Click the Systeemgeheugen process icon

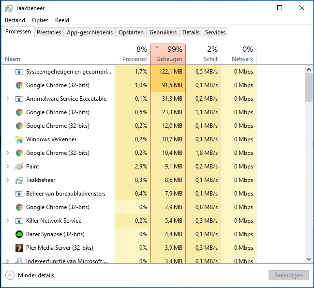click(x=19, y=72)
